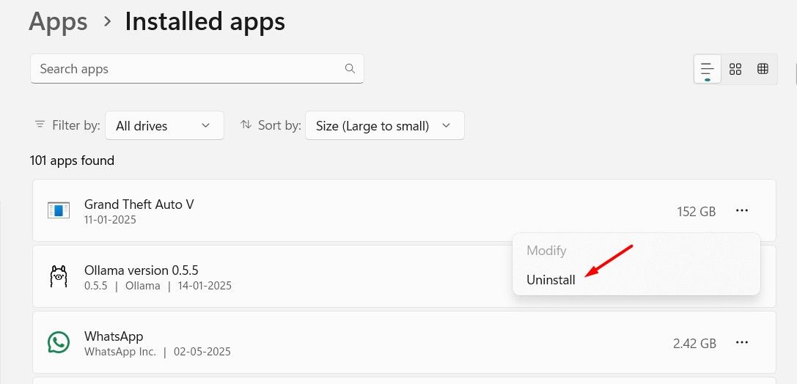Switch to grid view layout

click(735, 69)
